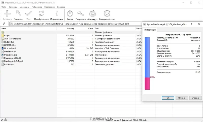Select the License.html file name
The image size is (203, 122).
10,48
